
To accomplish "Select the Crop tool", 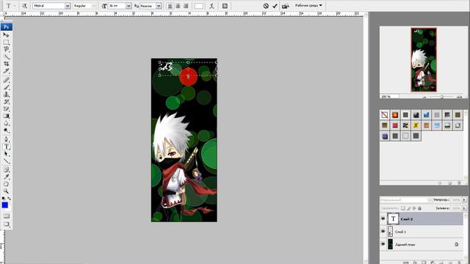I will click(x=6, y=64).
